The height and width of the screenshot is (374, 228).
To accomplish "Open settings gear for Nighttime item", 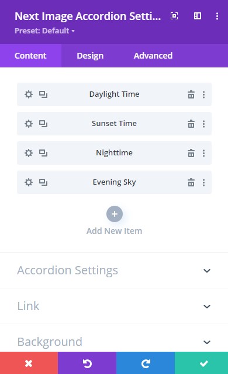I will click(29, 153).
